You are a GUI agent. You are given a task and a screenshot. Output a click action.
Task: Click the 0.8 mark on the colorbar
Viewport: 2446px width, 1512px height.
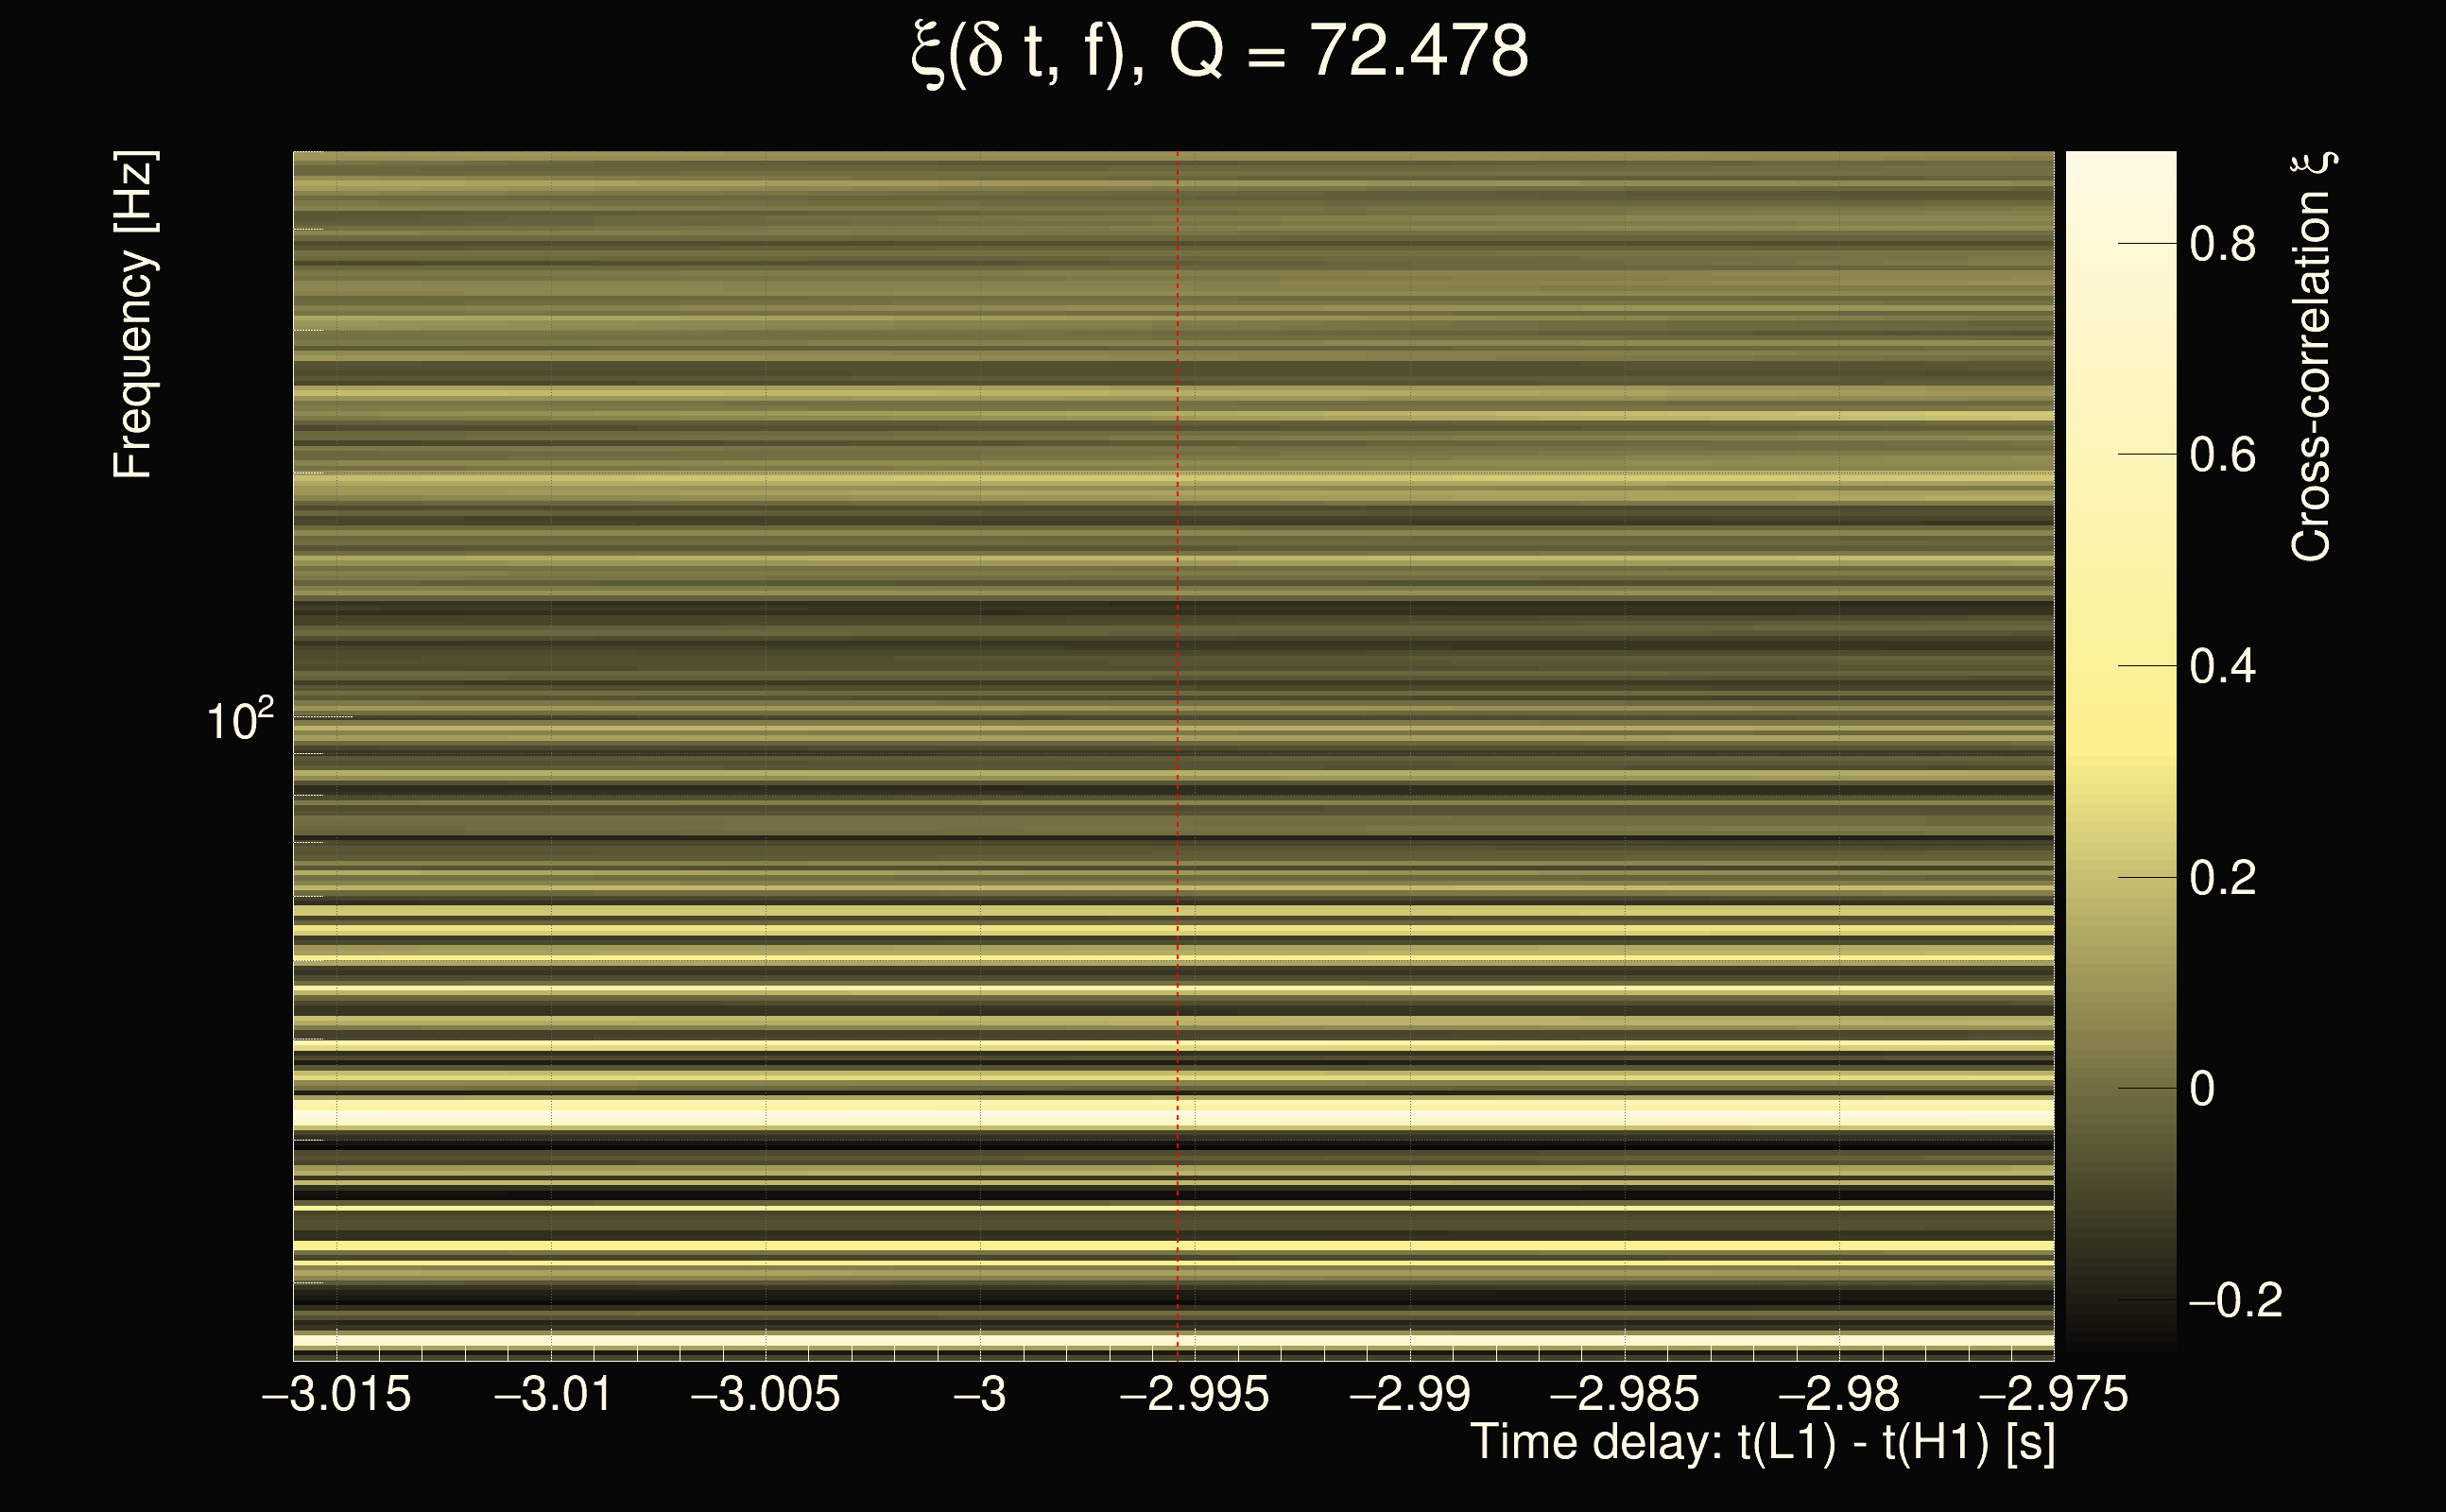[2222, 244]
